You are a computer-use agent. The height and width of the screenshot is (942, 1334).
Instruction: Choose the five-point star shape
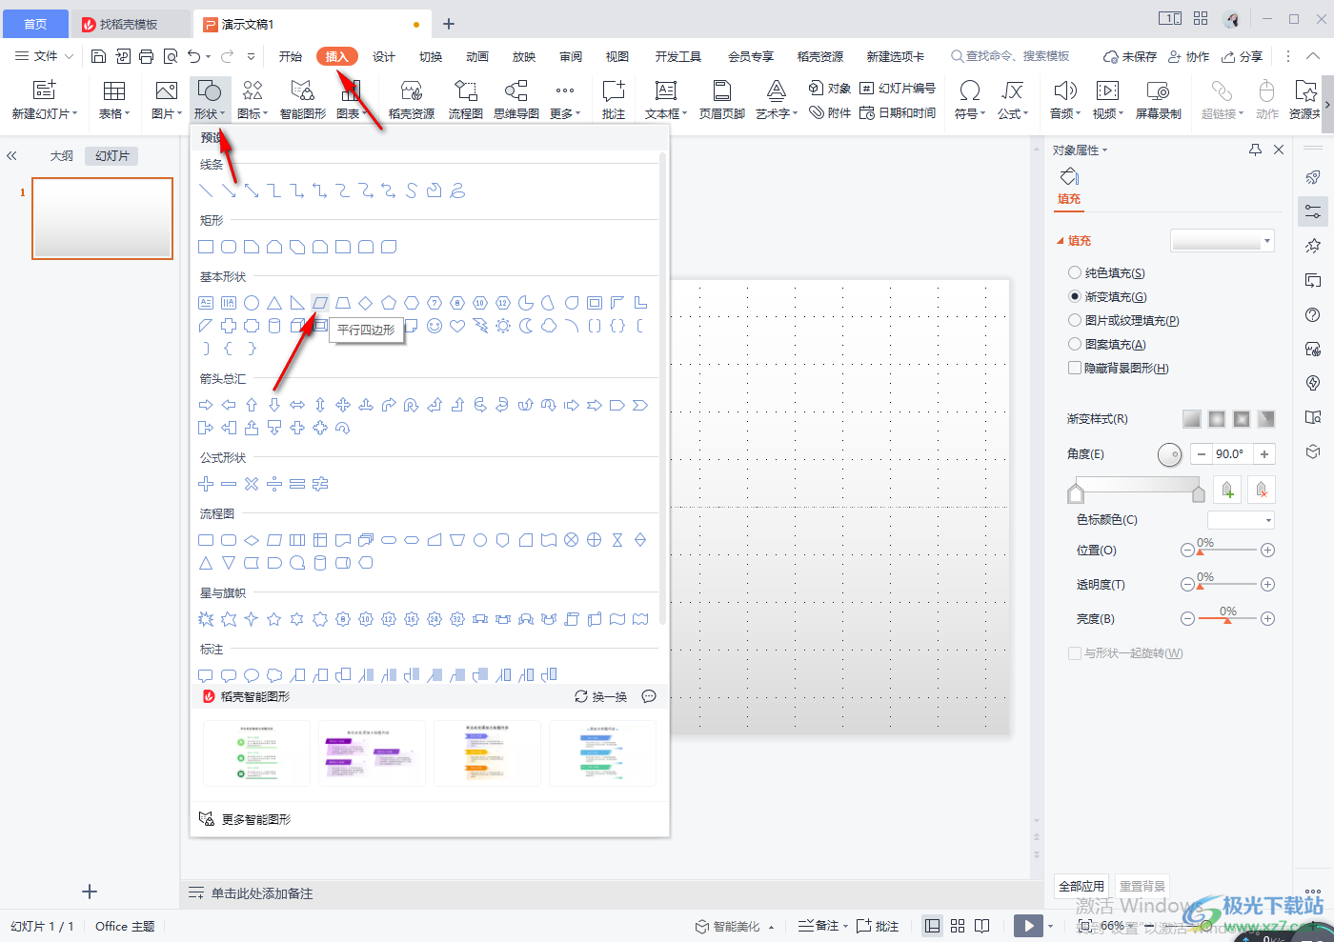[274, 619]
